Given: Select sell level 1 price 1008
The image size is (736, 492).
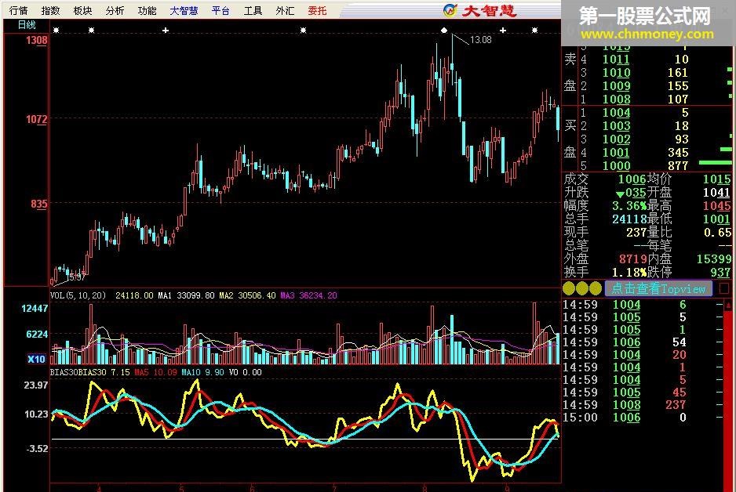Looking at the screenshot, I should click(616, 99).
